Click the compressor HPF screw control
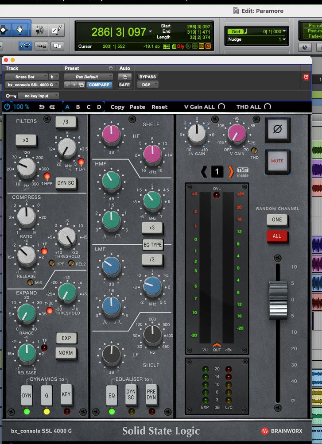 pos(52,263)
